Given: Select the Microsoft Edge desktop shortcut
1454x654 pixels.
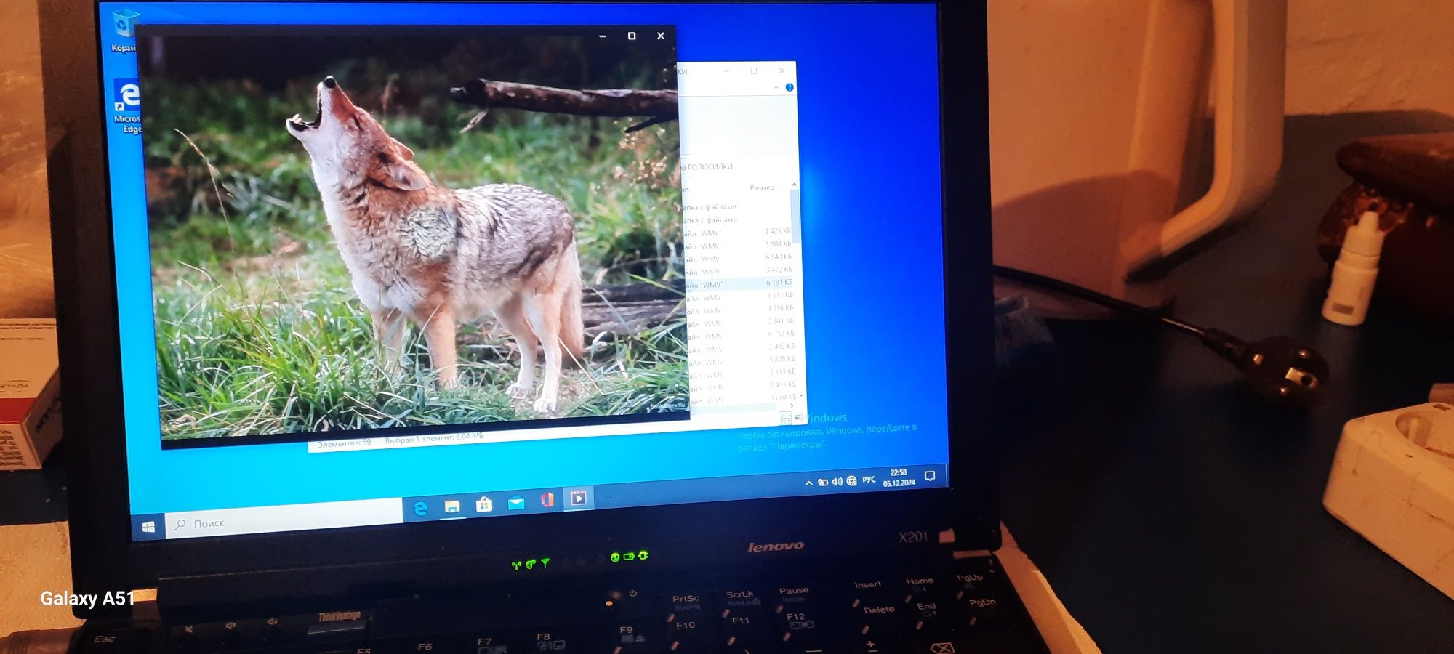Looking at the screenshot, I should tap(127, 106).
